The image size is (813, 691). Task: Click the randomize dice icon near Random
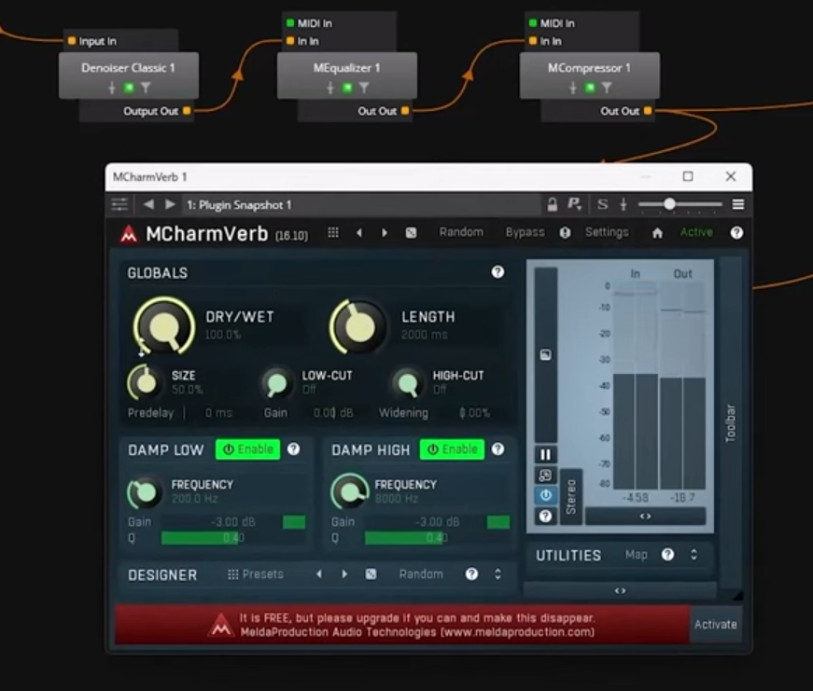click(x=411, y=233)
